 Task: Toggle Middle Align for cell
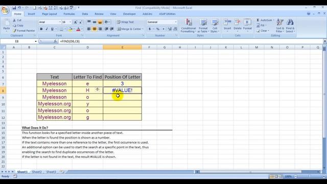[x=95, y=22]
